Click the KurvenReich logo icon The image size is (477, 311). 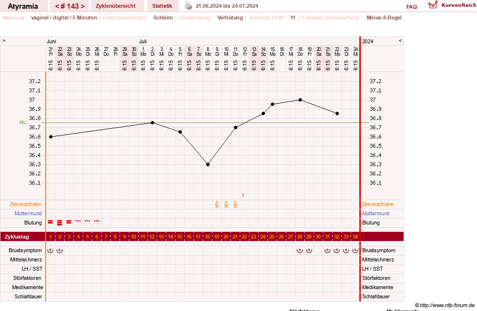click(x=433, y=5)
